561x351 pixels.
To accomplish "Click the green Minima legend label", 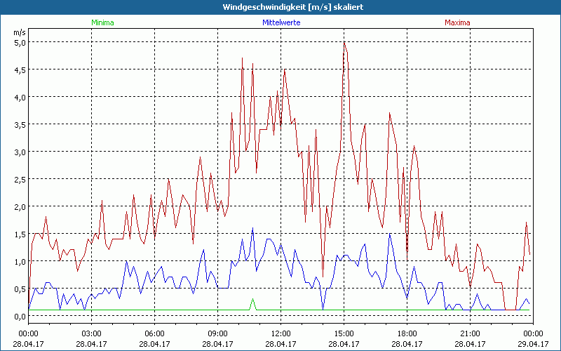I will click(x=102, y=22).
